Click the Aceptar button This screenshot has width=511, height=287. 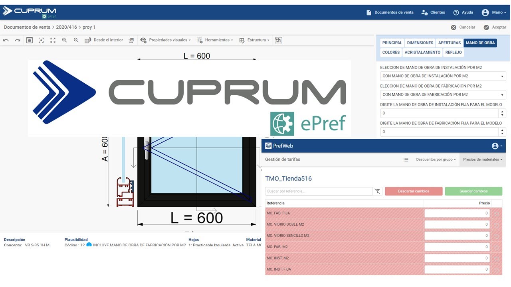tap(495, 28)
